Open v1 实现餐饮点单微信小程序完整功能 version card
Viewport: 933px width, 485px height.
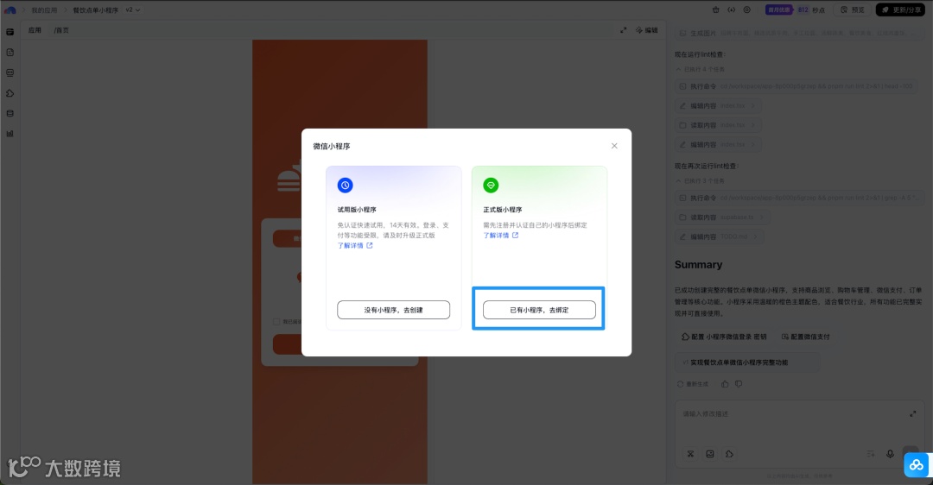tap(747, 362)
